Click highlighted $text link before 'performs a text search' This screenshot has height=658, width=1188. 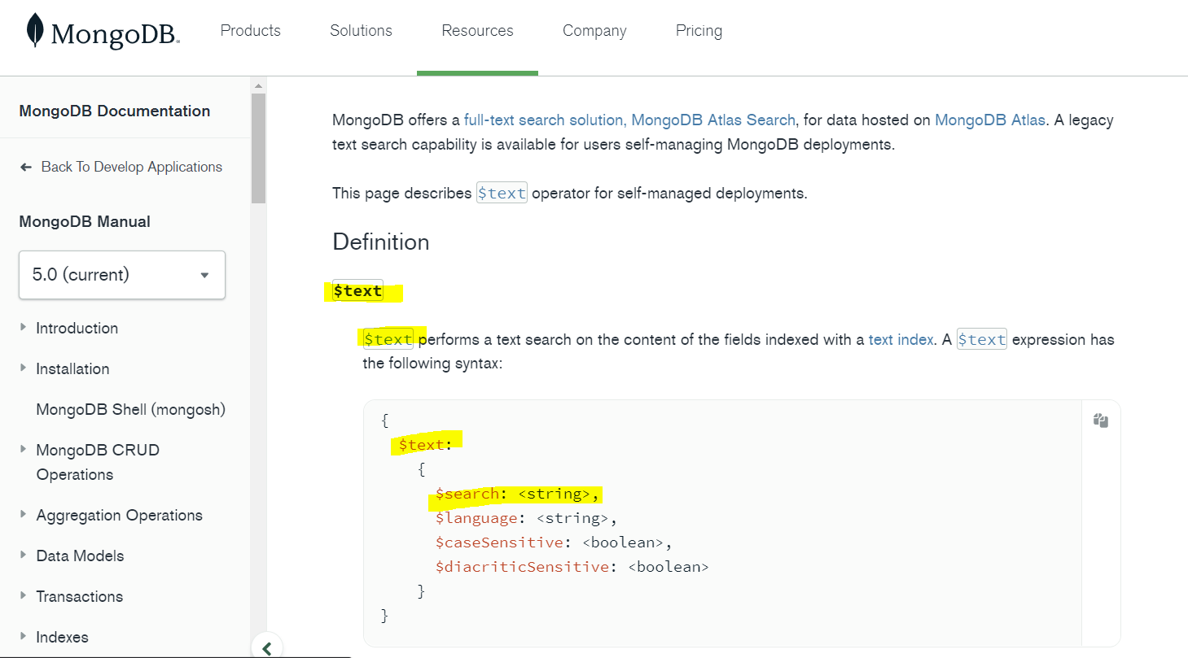(x=388, y=339)
